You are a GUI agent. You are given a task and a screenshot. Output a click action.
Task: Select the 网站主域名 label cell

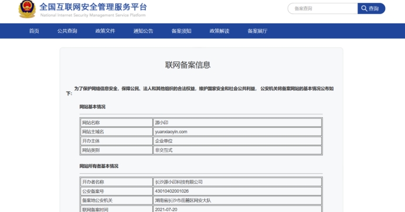tap(117, 132)
